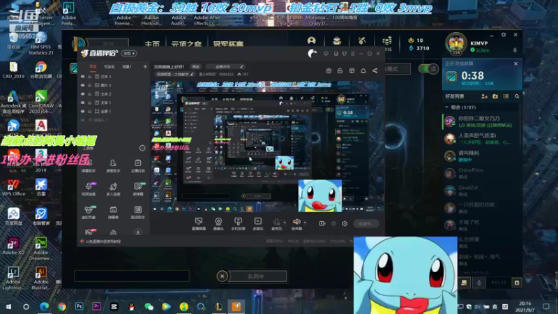Click add friend icon in League friends list
The height and width of the screenshot is (314, 558).
(484, 96)
